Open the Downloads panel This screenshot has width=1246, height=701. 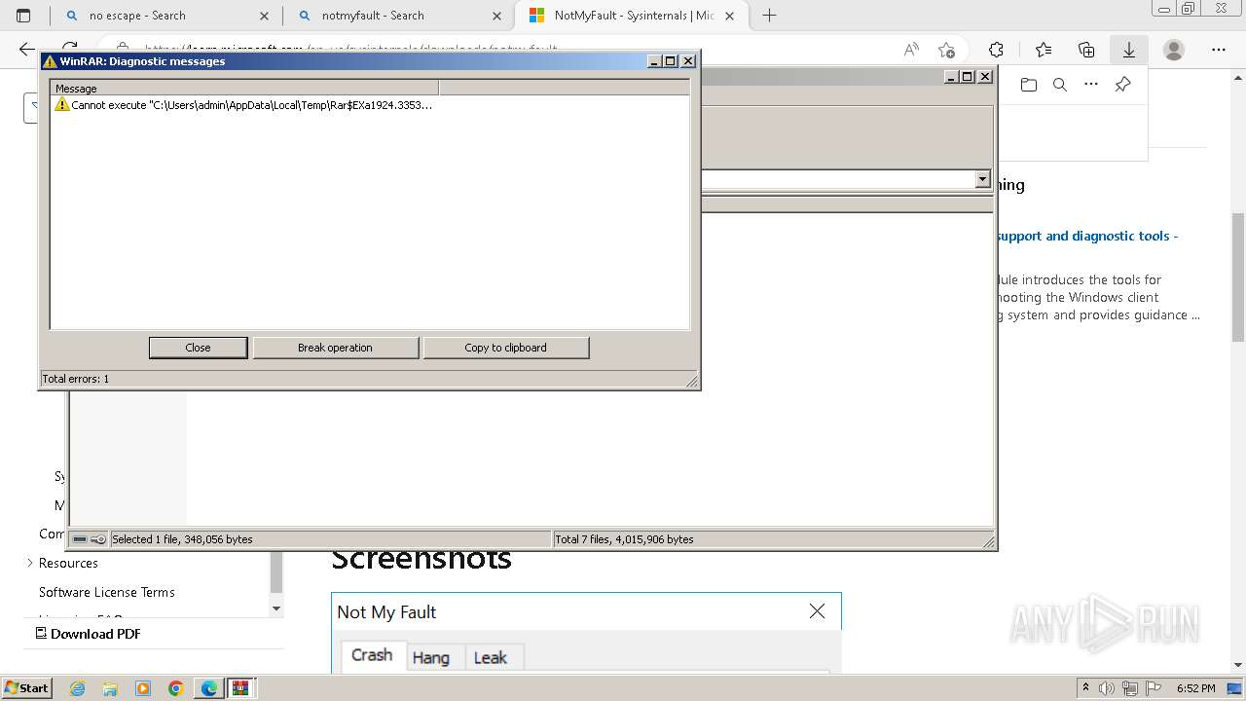[1129, 50]
